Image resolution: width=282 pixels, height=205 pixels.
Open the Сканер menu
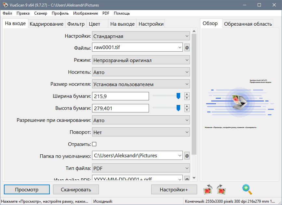[x=40, y=13]
